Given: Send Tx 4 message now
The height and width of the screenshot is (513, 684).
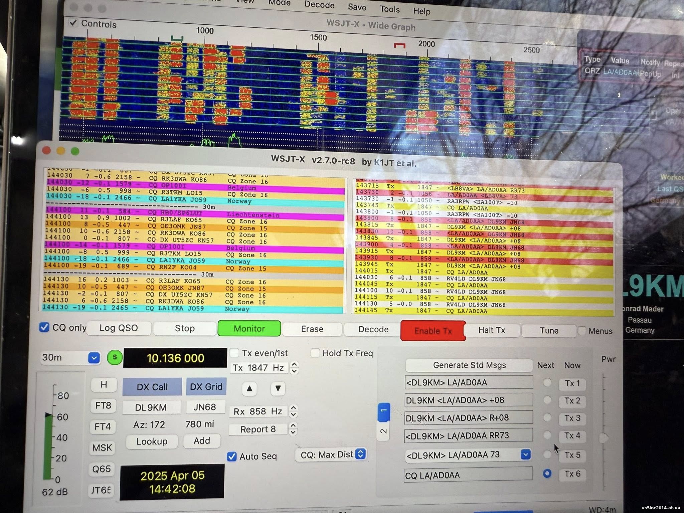Looking at the screenshot, I should point(572,436).
